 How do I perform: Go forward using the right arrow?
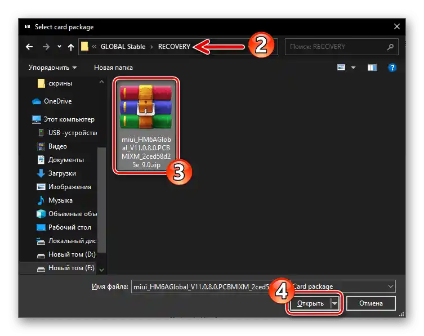click(46, 47)
